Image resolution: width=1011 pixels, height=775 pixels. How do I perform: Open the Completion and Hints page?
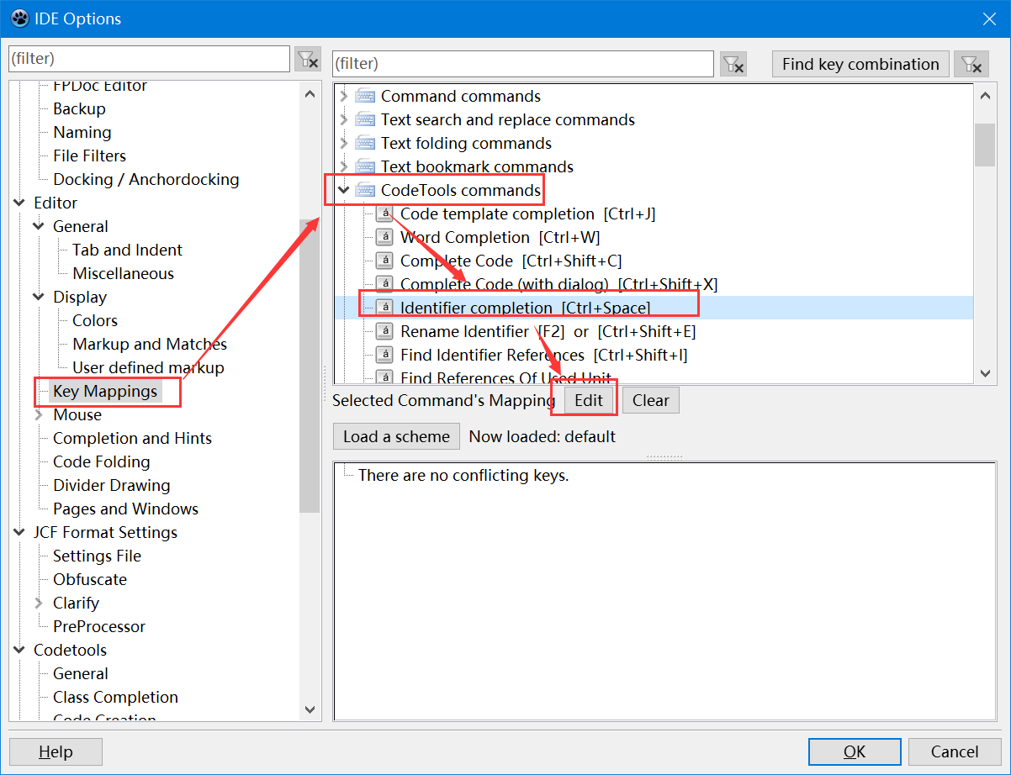pos(132,439)
